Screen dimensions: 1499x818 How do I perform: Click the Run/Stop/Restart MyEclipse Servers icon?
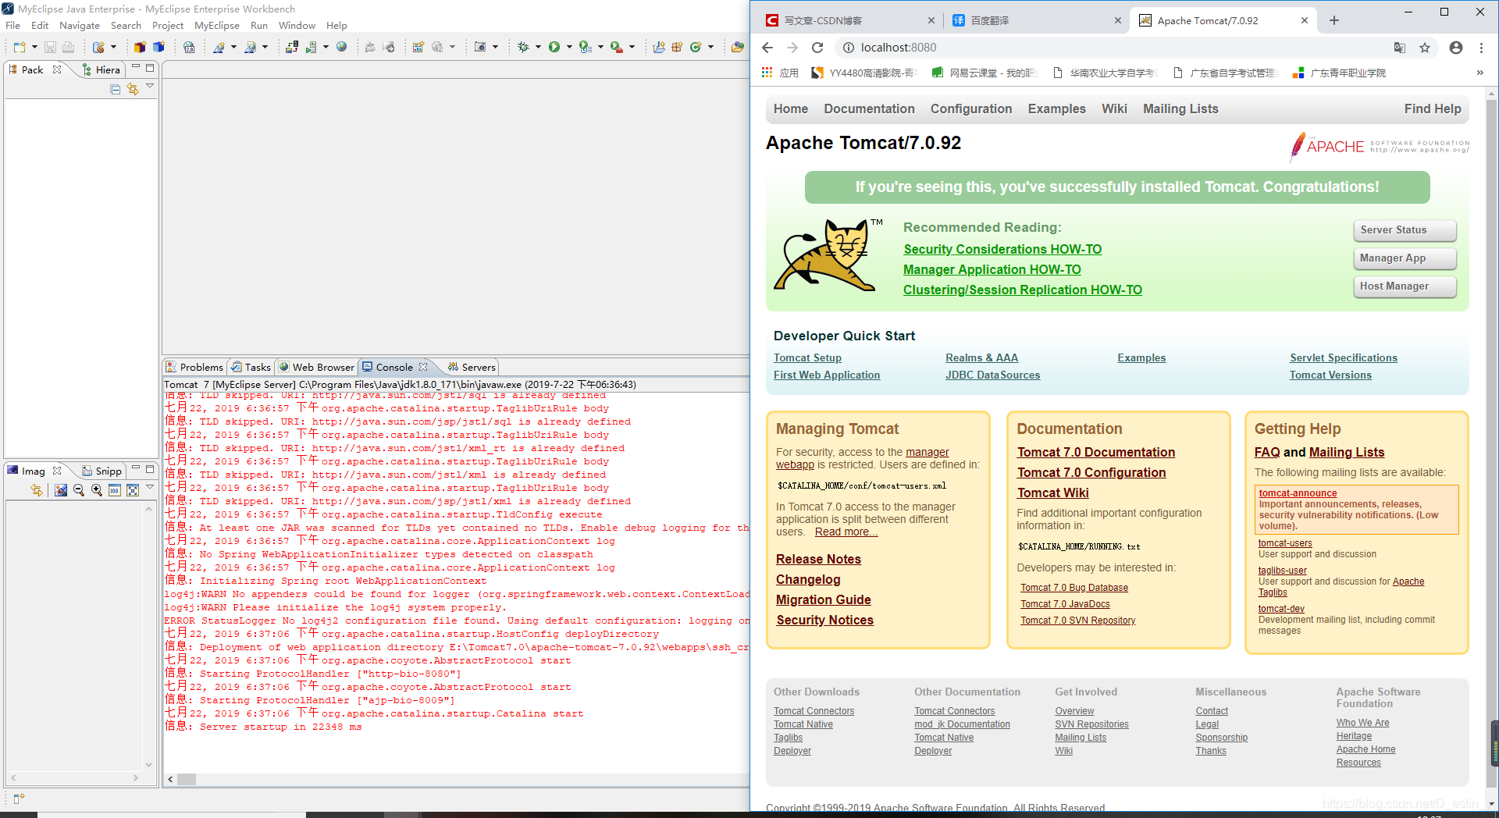(x=312, y=47)
